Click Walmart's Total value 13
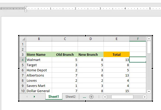Viewport: 161px width, 110px height. point(116,60)
